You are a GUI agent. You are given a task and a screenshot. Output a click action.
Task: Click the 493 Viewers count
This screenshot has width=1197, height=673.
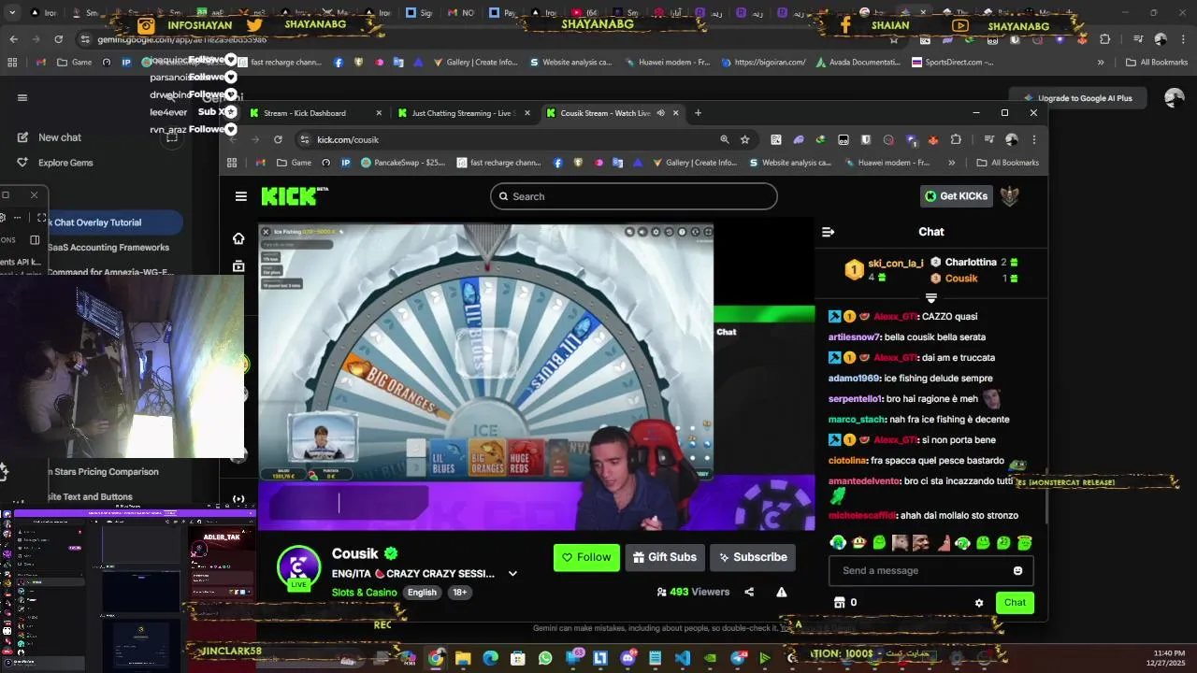(692, 592)
